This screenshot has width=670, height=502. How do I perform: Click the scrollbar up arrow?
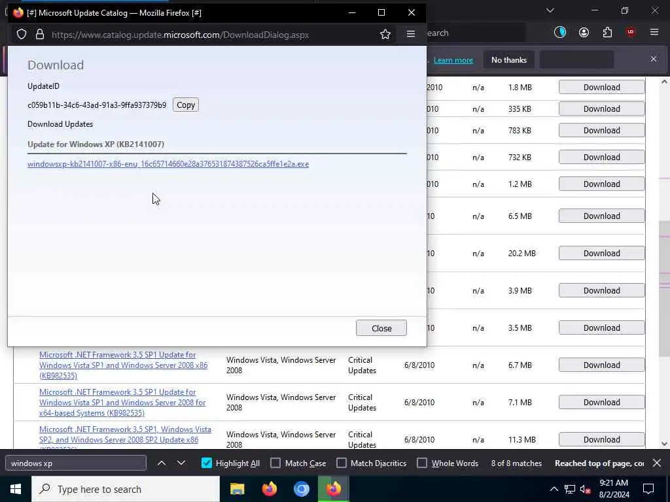coord(664,82)
